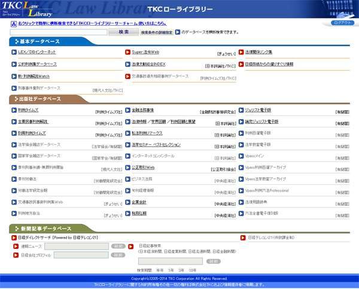Open the Vpass法学教室アーカイブ entry
Viewport: 359px width, 289px height.
pos(266,179)
